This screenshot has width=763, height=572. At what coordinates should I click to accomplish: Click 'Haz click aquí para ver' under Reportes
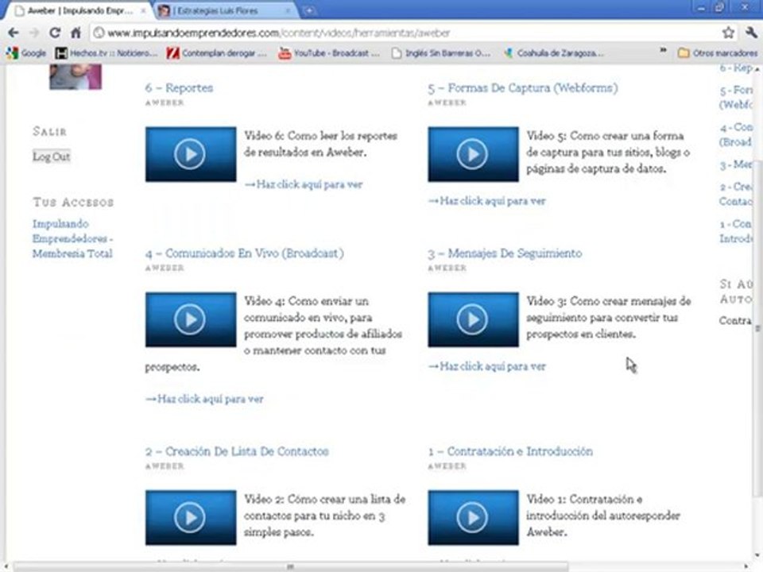tap(304, 184)
